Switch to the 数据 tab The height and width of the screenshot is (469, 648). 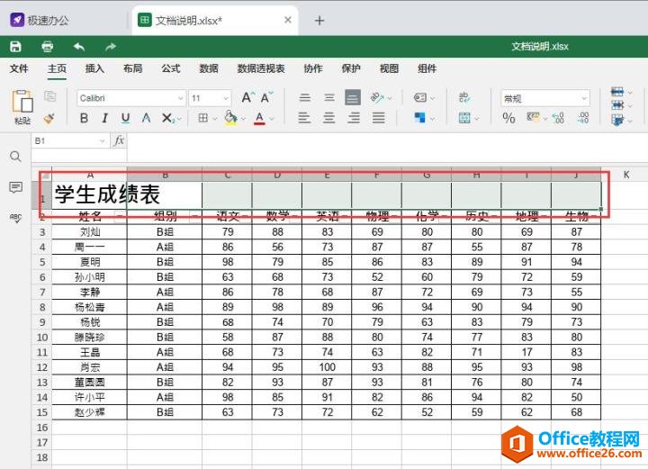click(209, 68)
